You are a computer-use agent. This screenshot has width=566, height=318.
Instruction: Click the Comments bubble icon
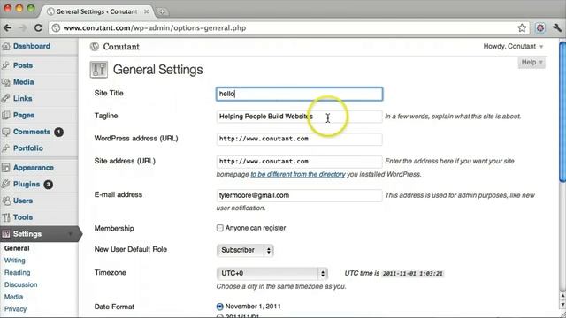coord(6,132)
